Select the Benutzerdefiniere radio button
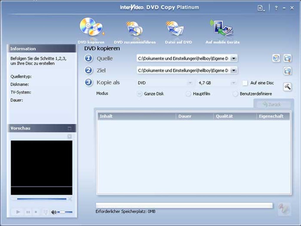The image size is (301, 226). [235, 94]
